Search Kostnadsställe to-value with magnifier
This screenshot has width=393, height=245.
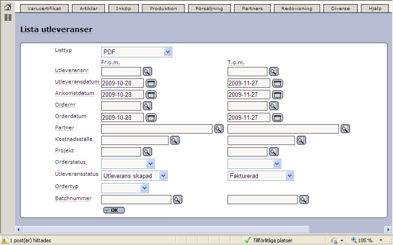[x=301, y=140]
